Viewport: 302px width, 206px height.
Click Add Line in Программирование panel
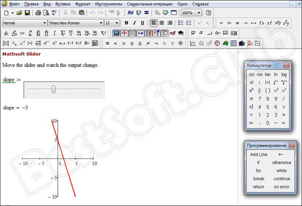click(x=259, y=155)
